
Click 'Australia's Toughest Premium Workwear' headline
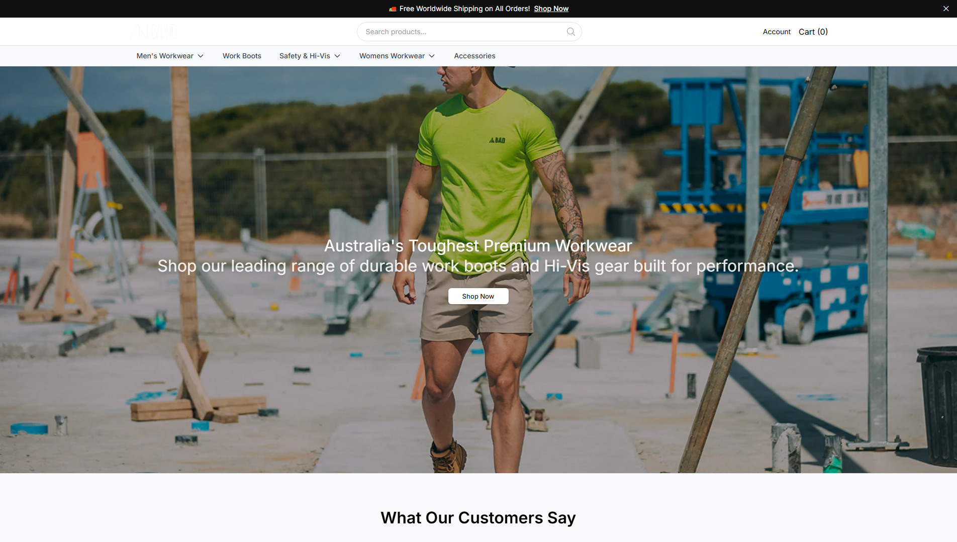point(478,246)
